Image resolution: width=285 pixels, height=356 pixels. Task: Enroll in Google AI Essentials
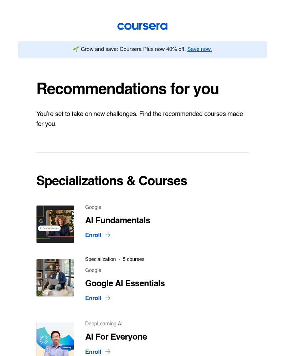(x=93, y=298)
